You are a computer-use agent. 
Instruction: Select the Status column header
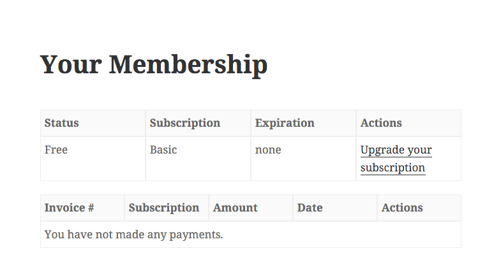[62, 123]
